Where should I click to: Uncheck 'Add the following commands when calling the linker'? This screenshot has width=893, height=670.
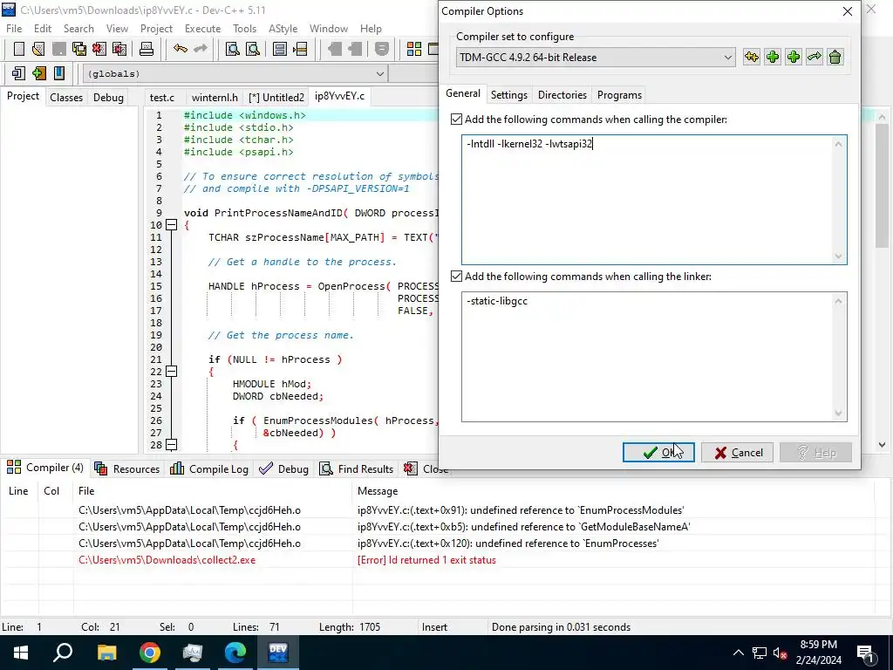[456, 277]
